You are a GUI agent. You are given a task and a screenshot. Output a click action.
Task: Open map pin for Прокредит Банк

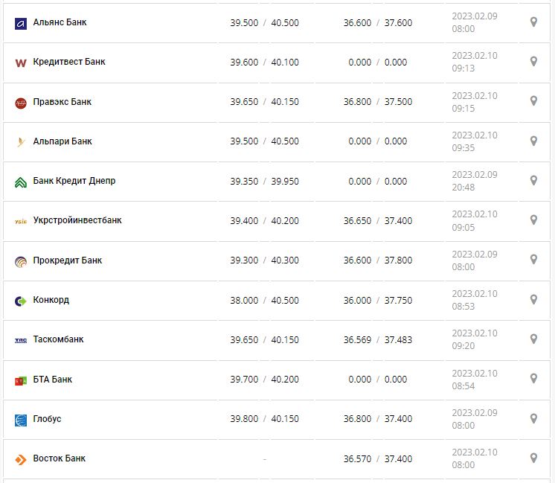[533, 260]
